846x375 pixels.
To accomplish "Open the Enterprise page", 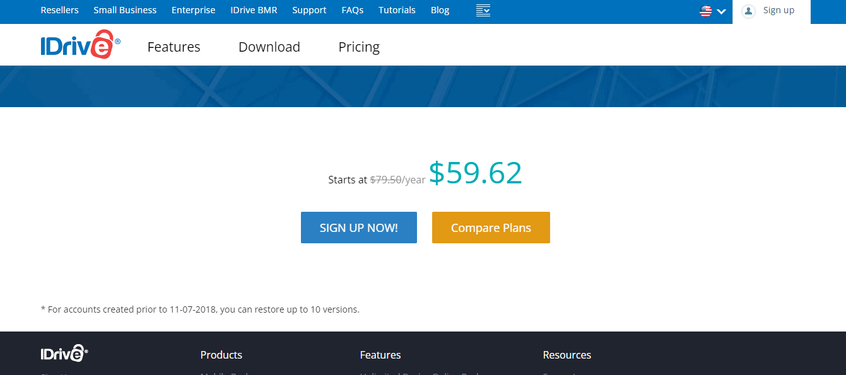I will coord(193,9).
